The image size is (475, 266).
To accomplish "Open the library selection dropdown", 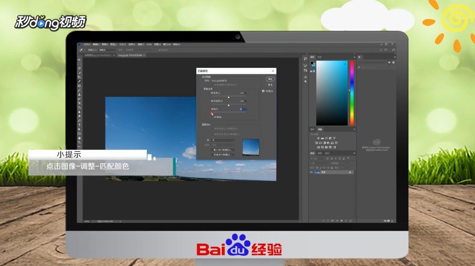I will click(x=372, y=62).
